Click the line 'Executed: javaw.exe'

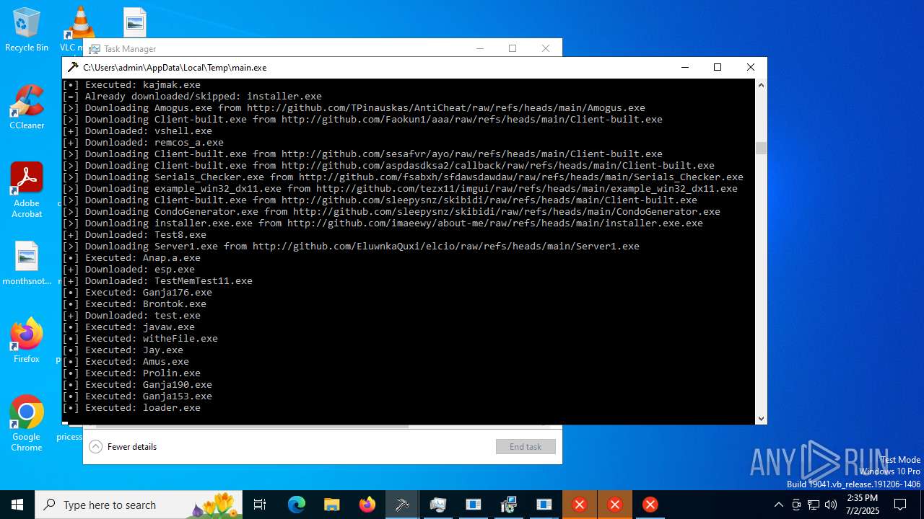pos(128,327)
